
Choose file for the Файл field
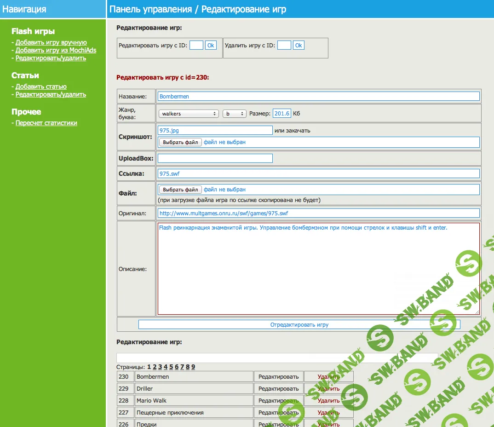tap(180, 190)
